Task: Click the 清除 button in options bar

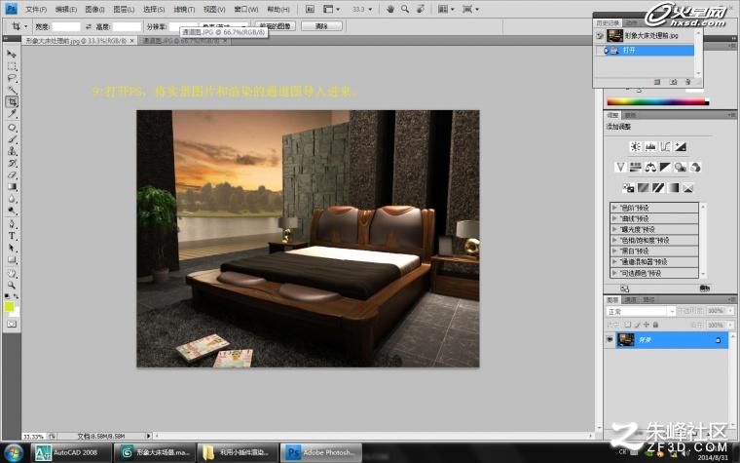Action: pyautogui.click(x=321, y=26)
